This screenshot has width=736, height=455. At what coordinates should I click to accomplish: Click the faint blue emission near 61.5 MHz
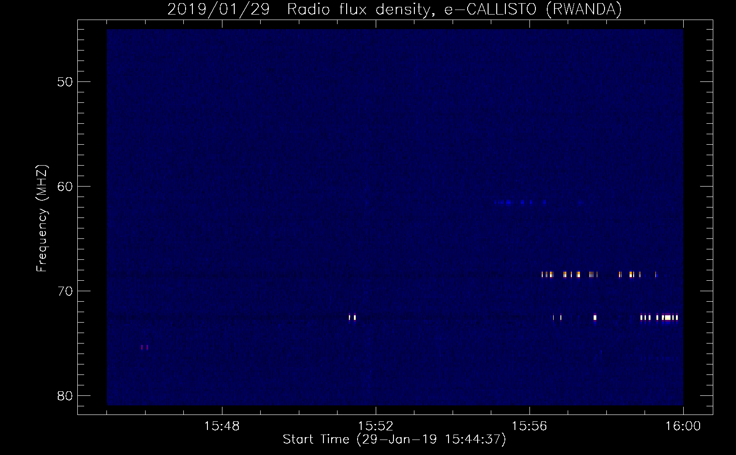pos(520,202)
